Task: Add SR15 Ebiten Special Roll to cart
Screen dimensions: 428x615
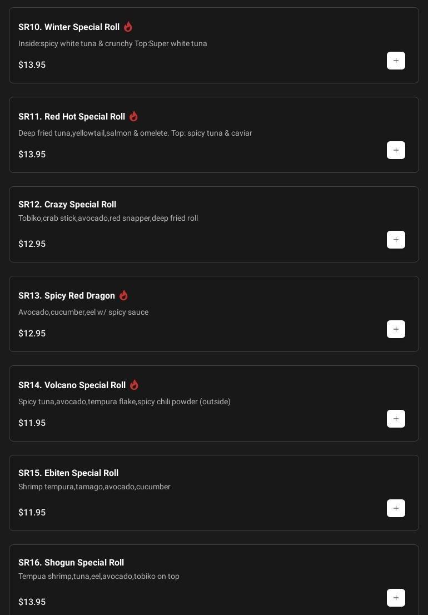Action: coord(396,508)
